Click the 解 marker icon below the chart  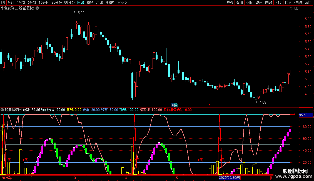176,105
